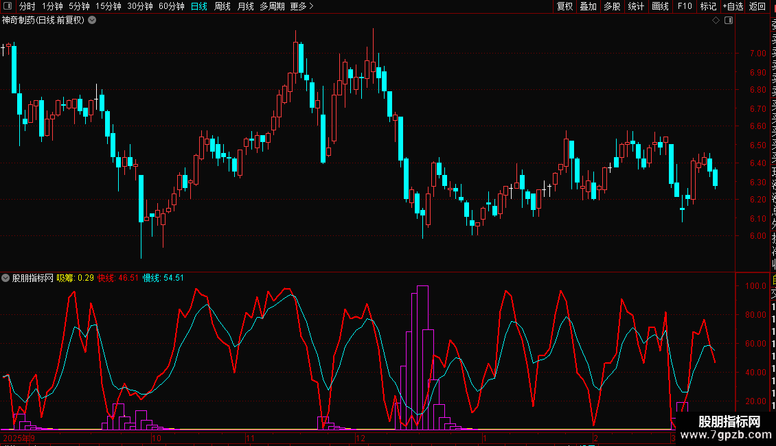This screenshot has width=776, height=446.
Task: Expand the 更多 period options
Action: coord(302,6)
